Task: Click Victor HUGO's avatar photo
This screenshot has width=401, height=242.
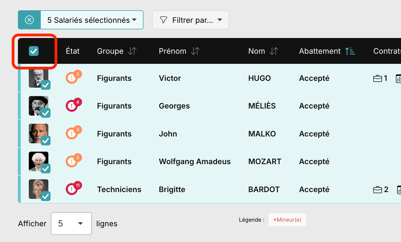Action: (38, 78)
